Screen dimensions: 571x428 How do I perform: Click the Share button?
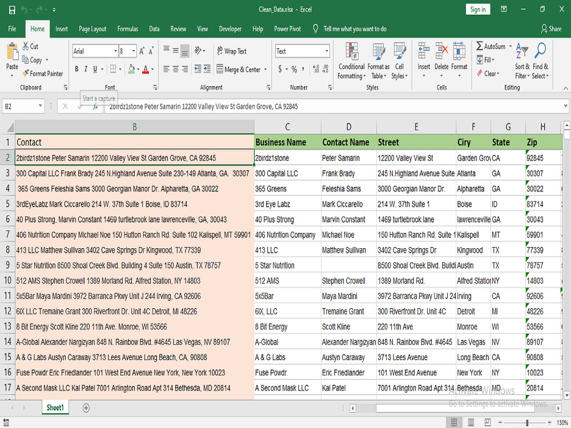tap(550, 29)
